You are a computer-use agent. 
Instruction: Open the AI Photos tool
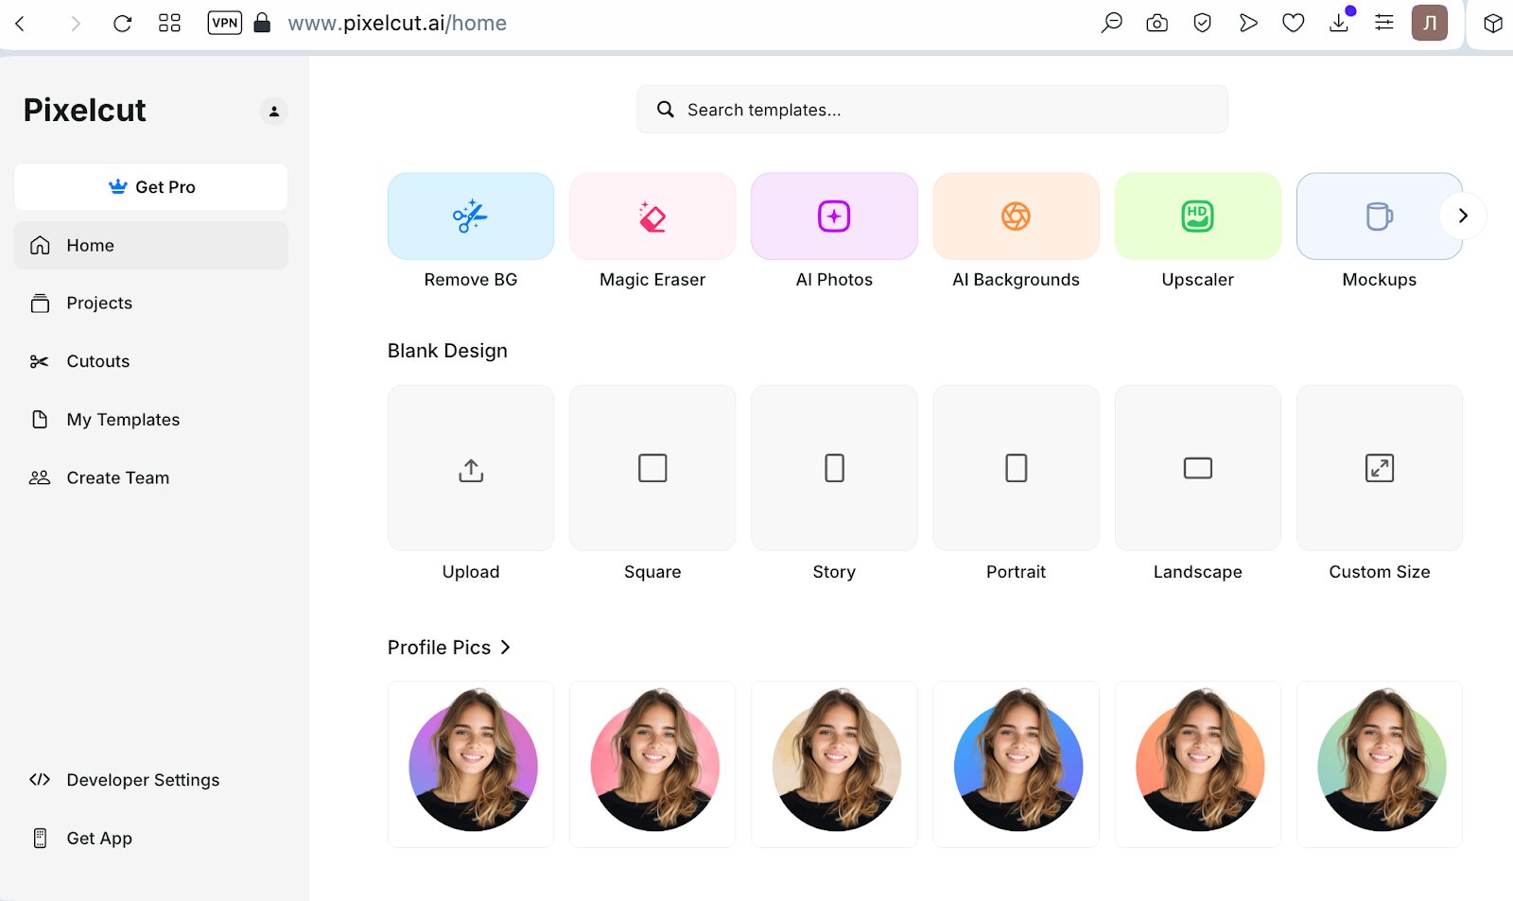(834, 217)
